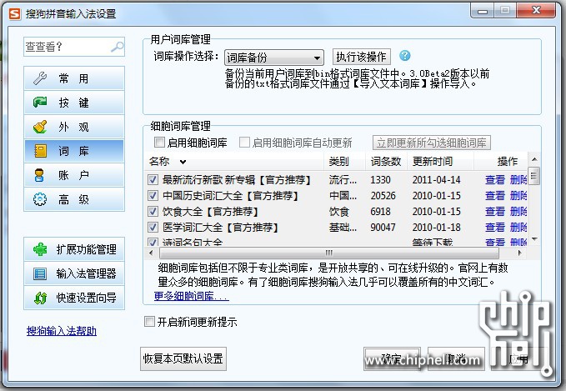
Task: Click the paintbrush icon beside 外观
Action: click(40, 127)
